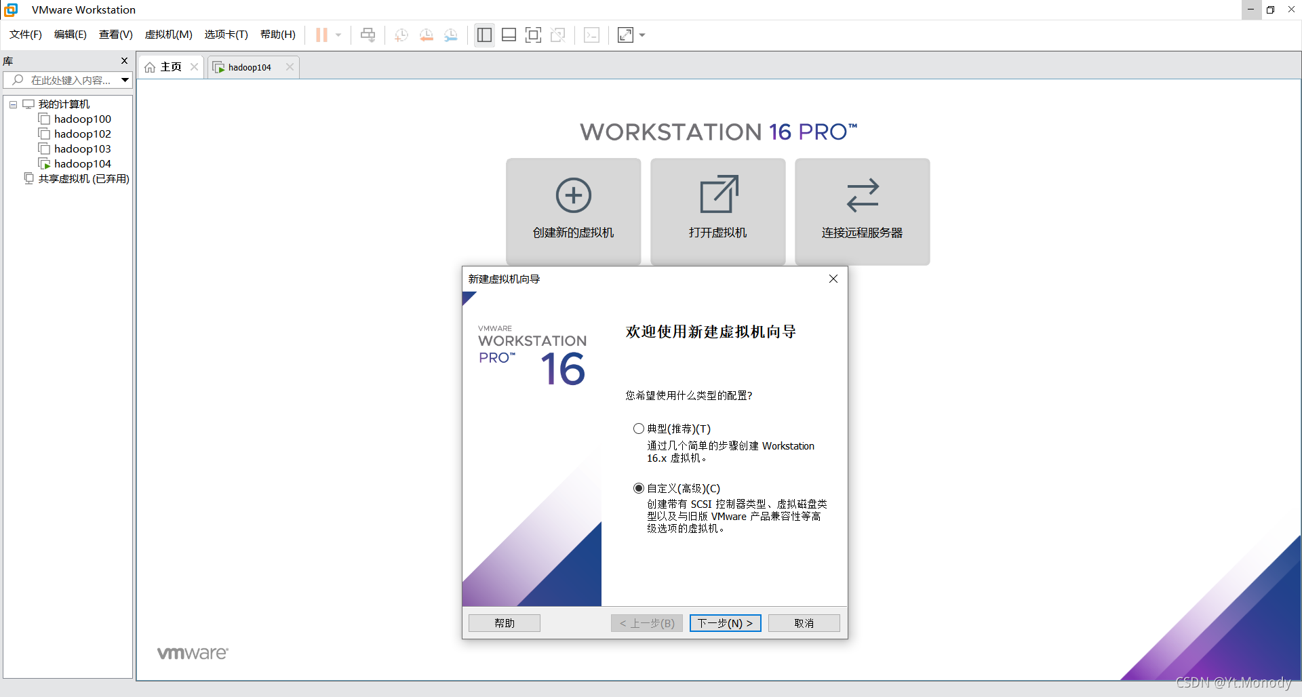Collapse the 我的计算机 tree node
1302x697 pixels.
[x=13, y=104]
